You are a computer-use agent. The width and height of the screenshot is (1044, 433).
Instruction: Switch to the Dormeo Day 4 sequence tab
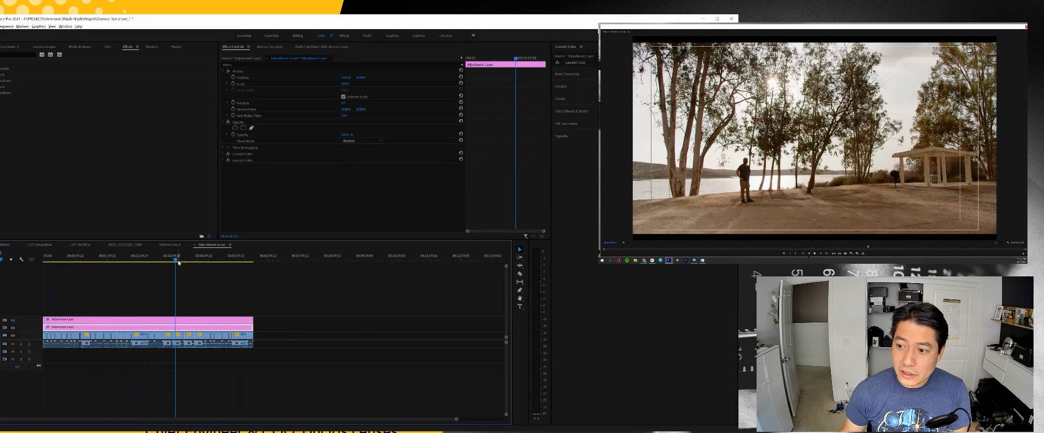pyautogui.click(x=170, y=245)
